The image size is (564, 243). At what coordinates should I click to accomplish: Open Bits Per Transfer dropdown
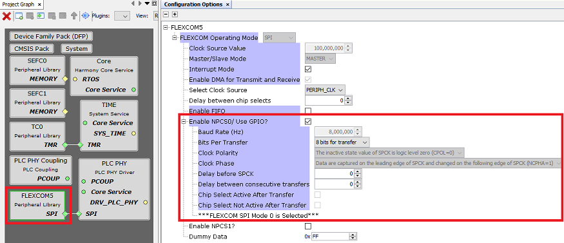point(342,142)
